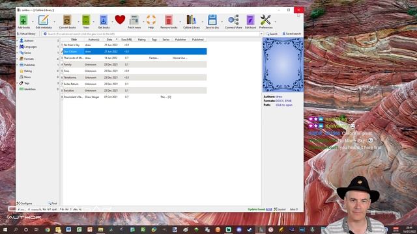This screenshot has width=417, height=234.
Task: Click Find below the tag browser
Action: pyautogui.click(x=52, y=203)
